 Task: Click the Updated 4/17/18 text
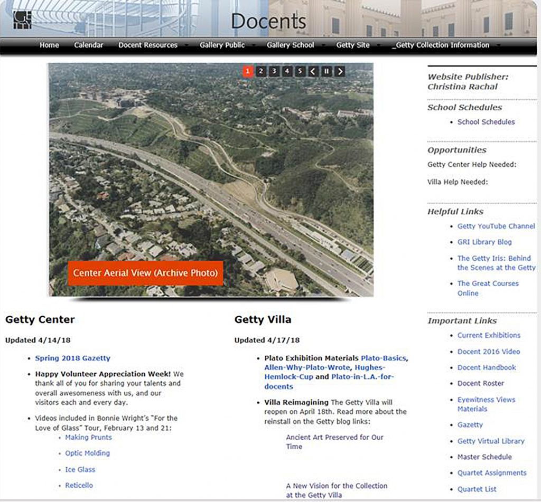point(267,340)
